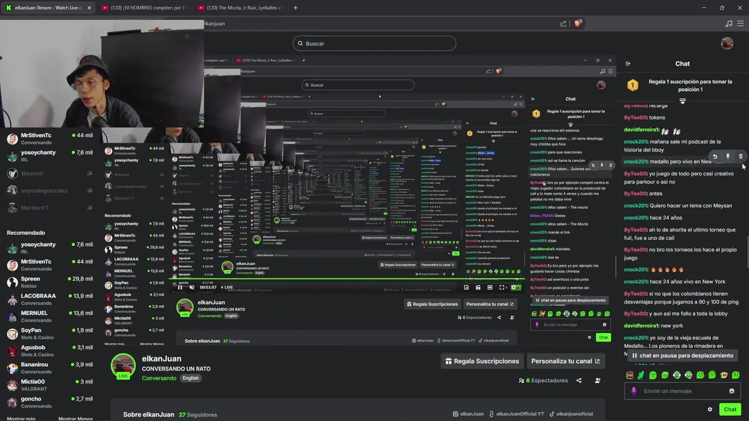Open Spreen channel in Recomendado sidebar
The image size is (749, 421).
pos(50,282)
